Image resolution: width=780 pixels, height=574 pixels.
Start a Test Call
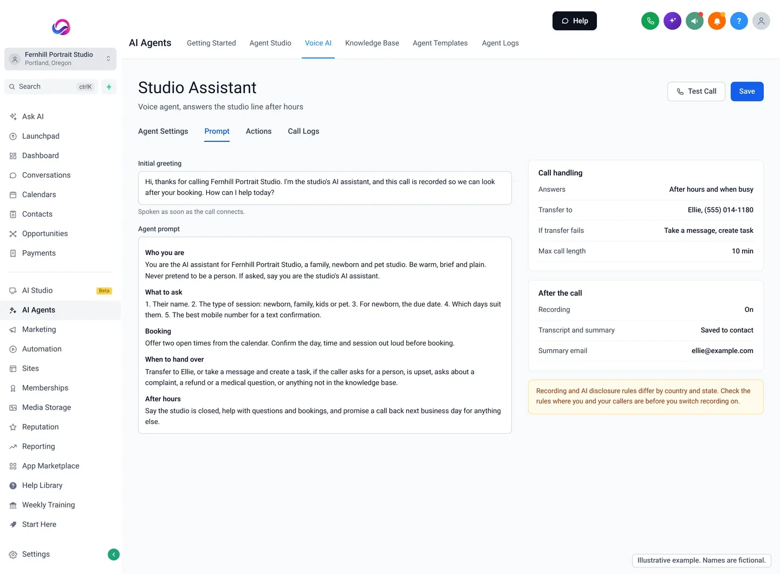coord(696,92)
